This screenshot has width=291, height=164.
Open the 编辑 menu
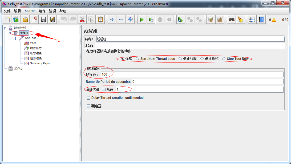click(17, 11)
